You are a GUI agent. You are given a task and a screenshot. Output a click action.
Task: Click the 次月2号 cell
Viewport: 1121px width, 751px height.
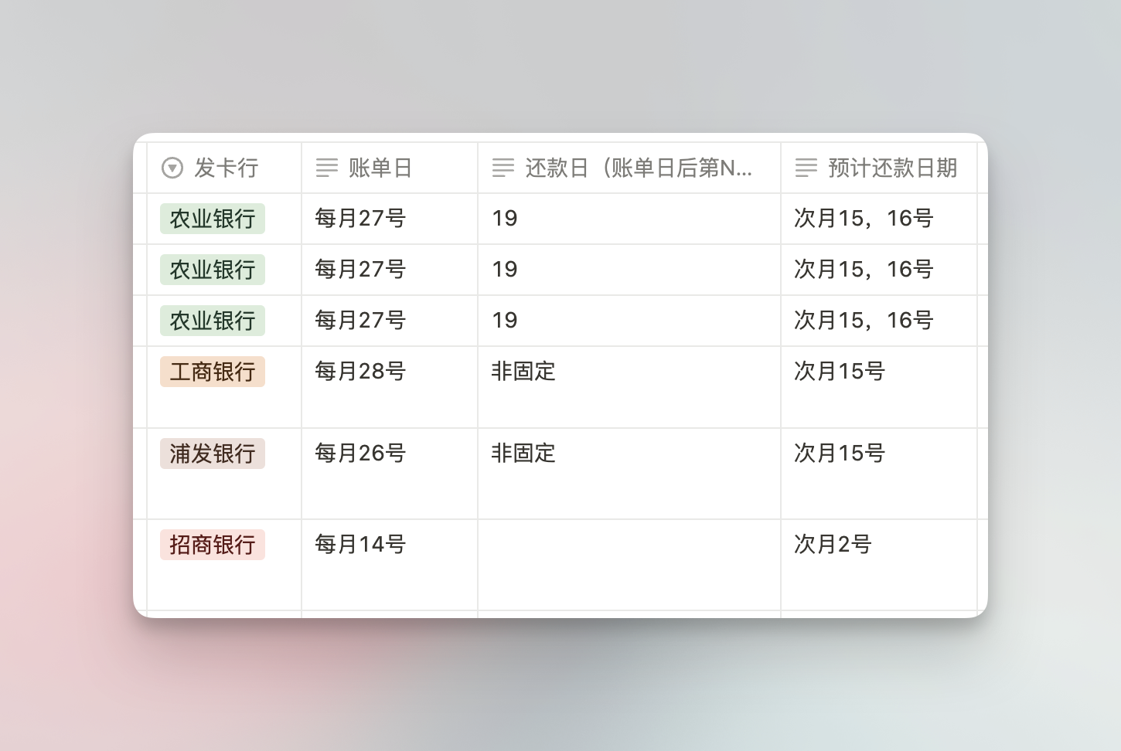[879, 565]
